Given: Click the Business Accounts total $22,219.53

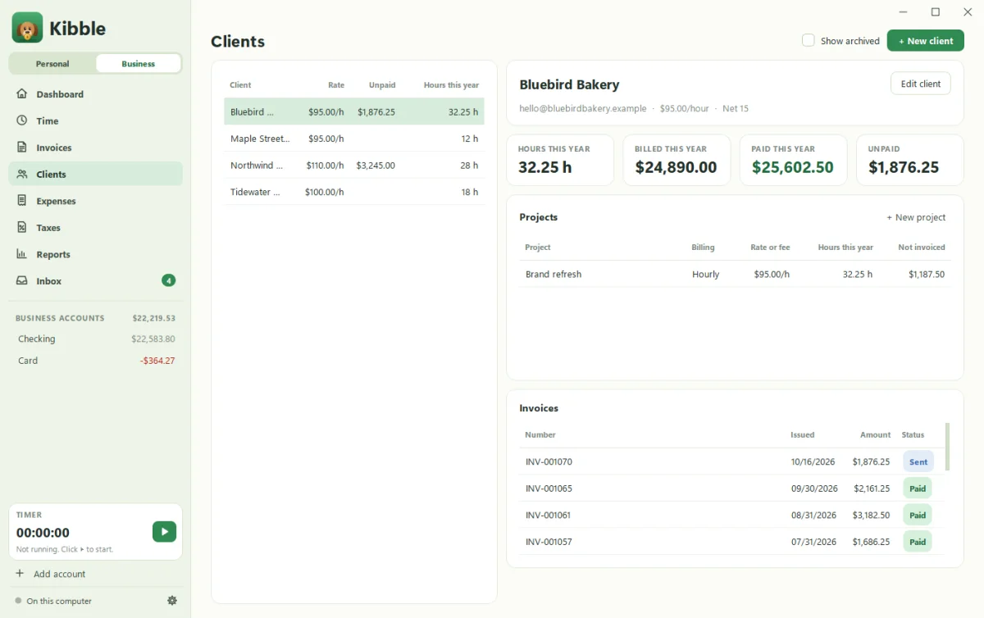Looking at the screenshot, I should point(153,318).
